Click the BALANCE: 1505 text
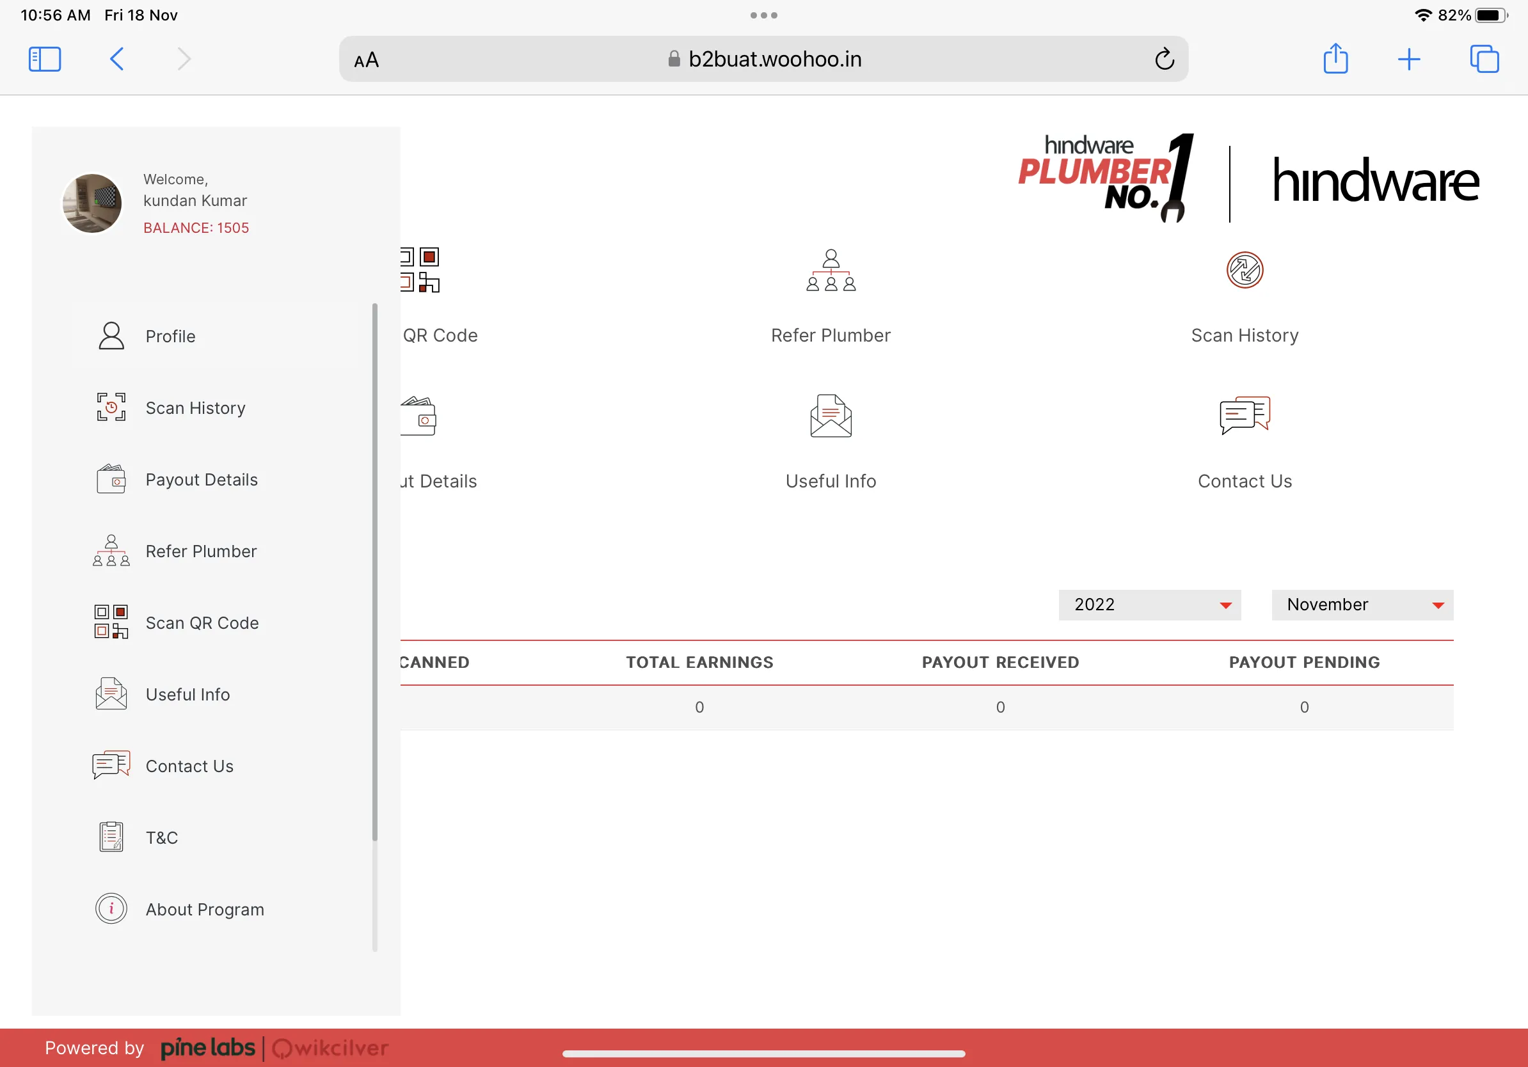This screenshot has height=1067, width=1528. (196, 228)
